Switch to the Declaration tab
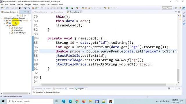186x104 pixels. coord(58,89)
